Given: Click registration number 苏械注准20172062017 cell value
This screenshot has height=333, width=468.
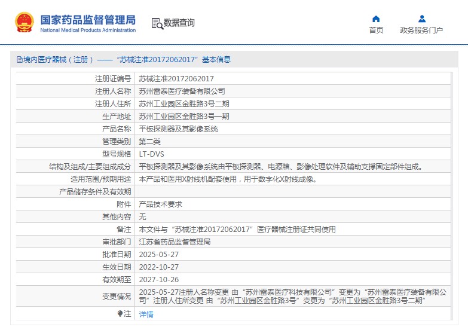Looking at the screenshot, I should (x=176, y=78).
